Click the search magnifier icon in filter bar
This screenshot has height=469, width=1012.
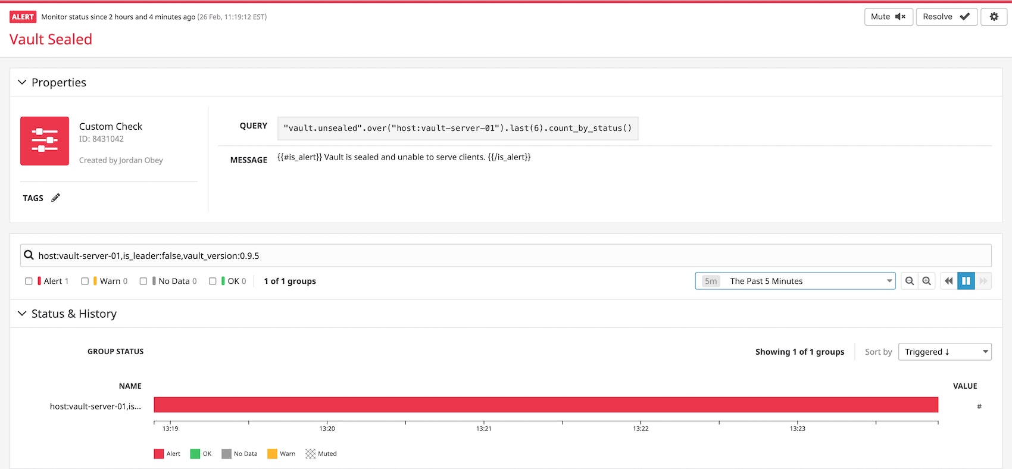tap(29, 255)
